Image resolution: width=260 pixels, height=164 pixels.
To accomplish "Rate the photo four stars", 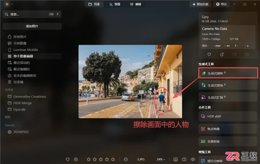I will [x=107, y=159].
